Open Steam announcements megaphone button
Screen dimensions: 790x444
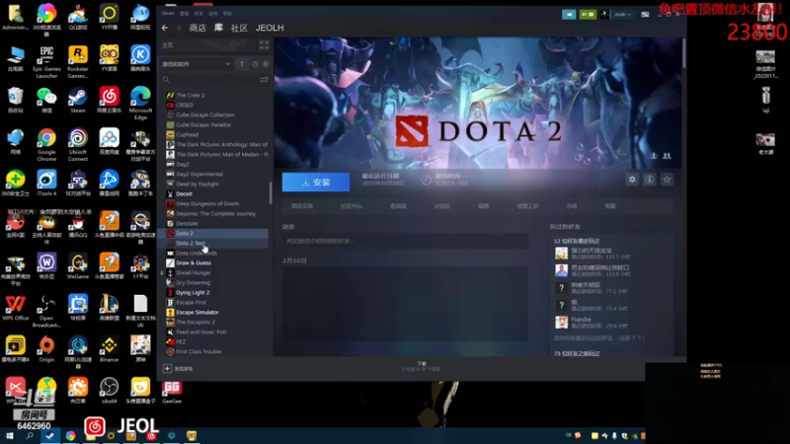pyautogui.click(x=569, y=14)
